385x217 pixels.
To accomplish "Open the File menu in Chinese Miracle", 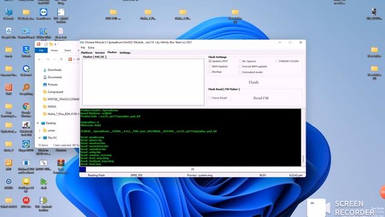I will point(83,48).
